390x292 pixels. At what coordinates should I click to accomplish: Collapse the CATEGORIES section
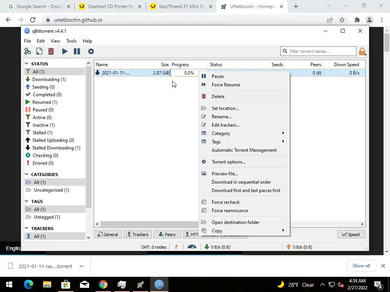(x=27, y=174)
